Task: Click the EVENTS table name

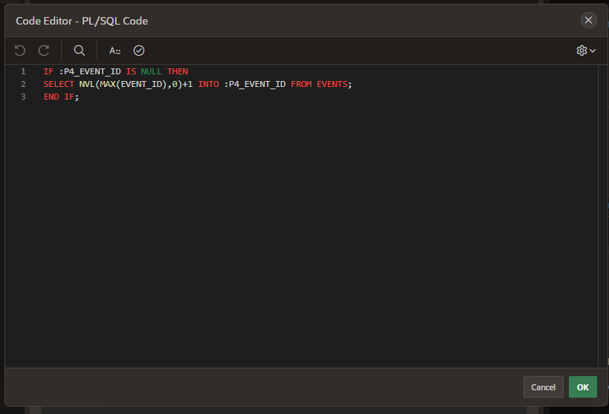Action: (332, 84)
